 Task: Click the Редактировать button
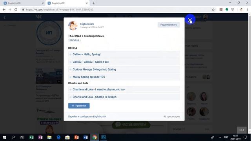click(169, 25)
